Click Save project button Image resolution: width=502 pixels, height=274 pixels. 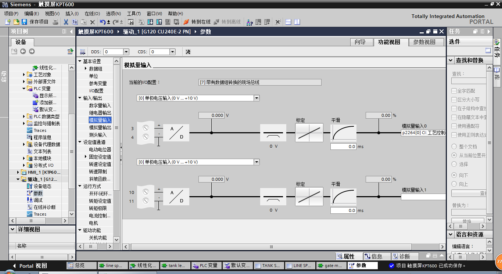35,22
